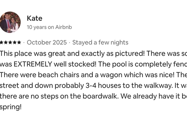Click the fifth (last) rating star
This screenshot has height=125, width=187.
[x=19, y=42]
